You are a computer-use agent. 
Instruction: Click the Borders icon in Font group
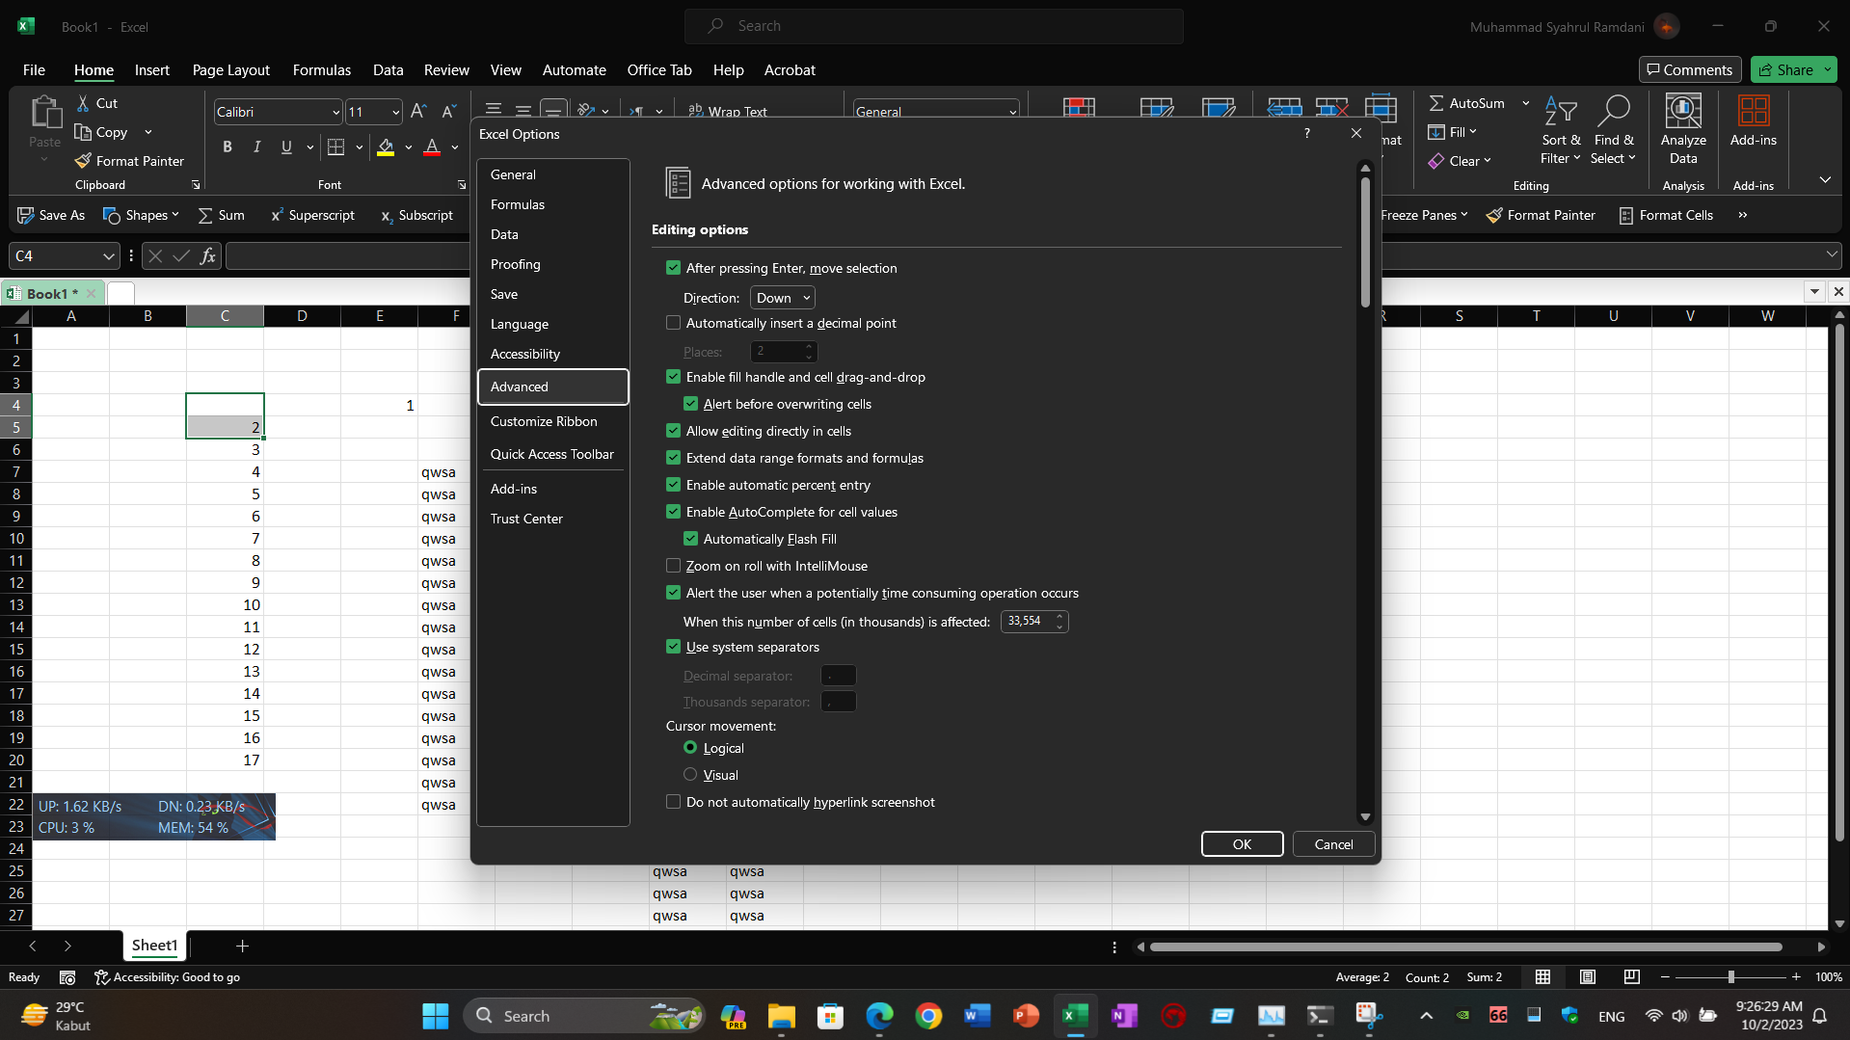tap(335, 147)
